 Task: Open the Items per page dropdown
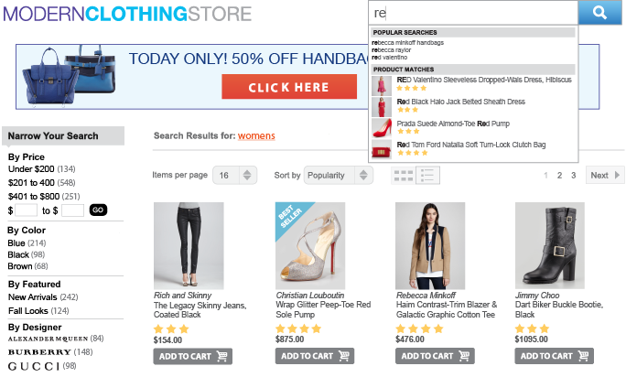[x=234, y=175]
